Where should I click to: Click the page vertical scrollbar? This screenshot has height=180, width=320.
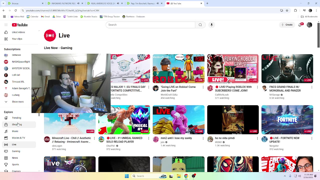click(318, 35)
